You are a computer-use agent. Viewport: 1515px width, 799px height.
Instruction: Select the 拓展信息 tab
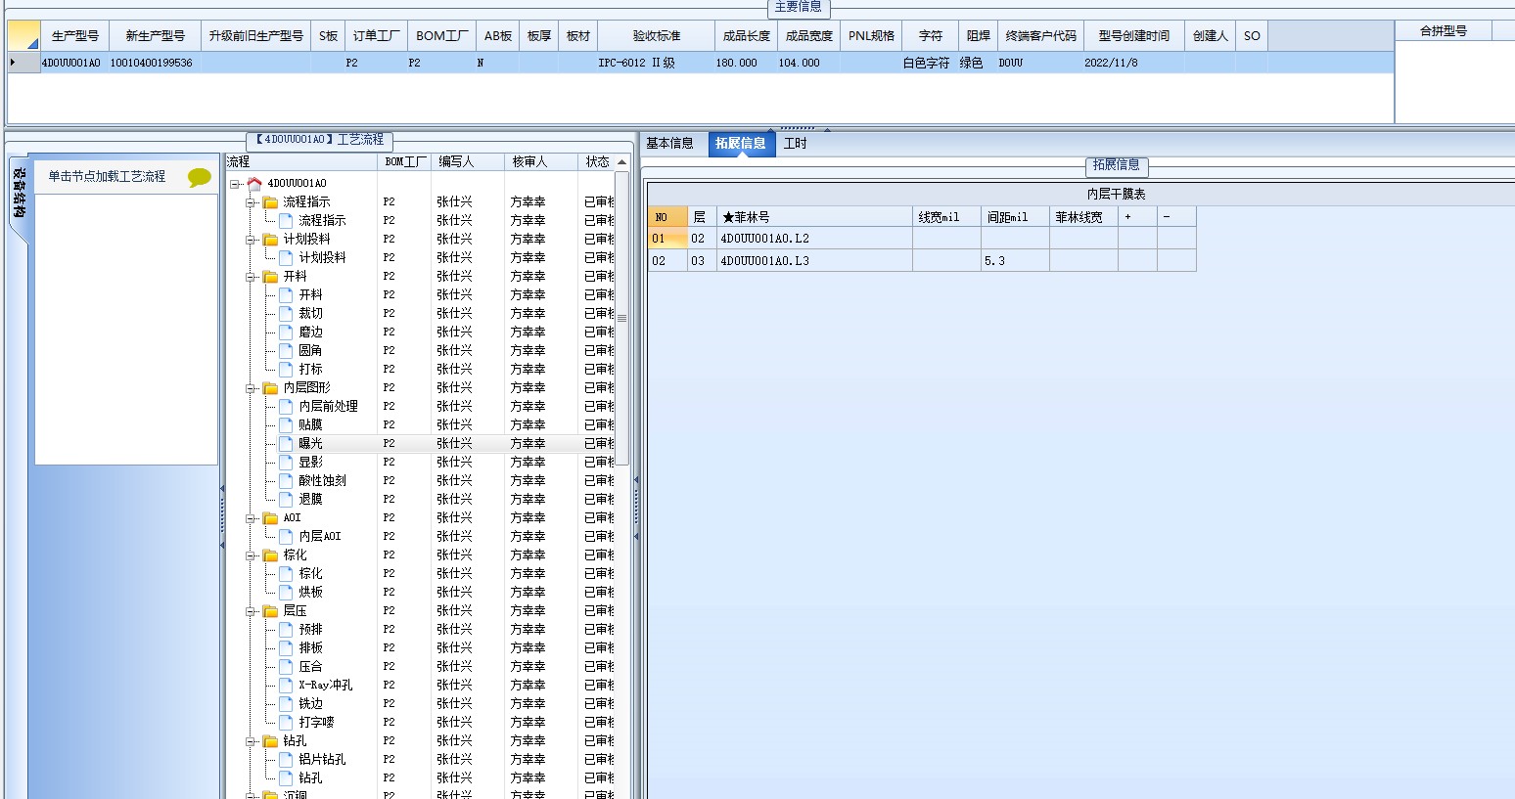(741, 144)
